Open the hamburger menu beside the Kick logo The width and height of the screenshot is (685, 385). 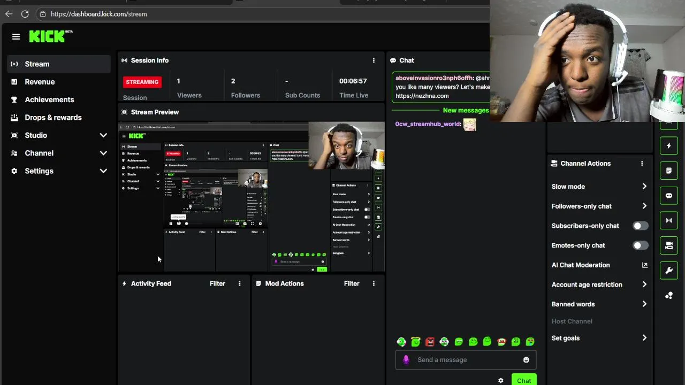coord(16,36)
